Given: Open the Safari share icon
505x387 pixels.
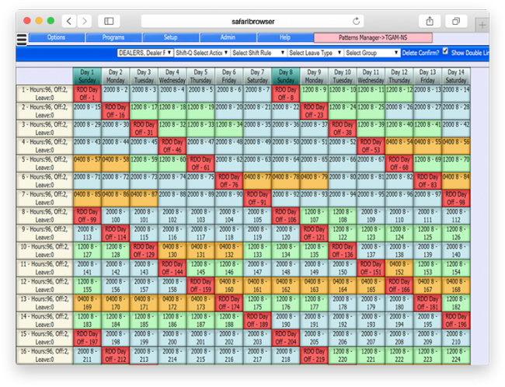Looking at the screenshot, I should coord(430,21).
